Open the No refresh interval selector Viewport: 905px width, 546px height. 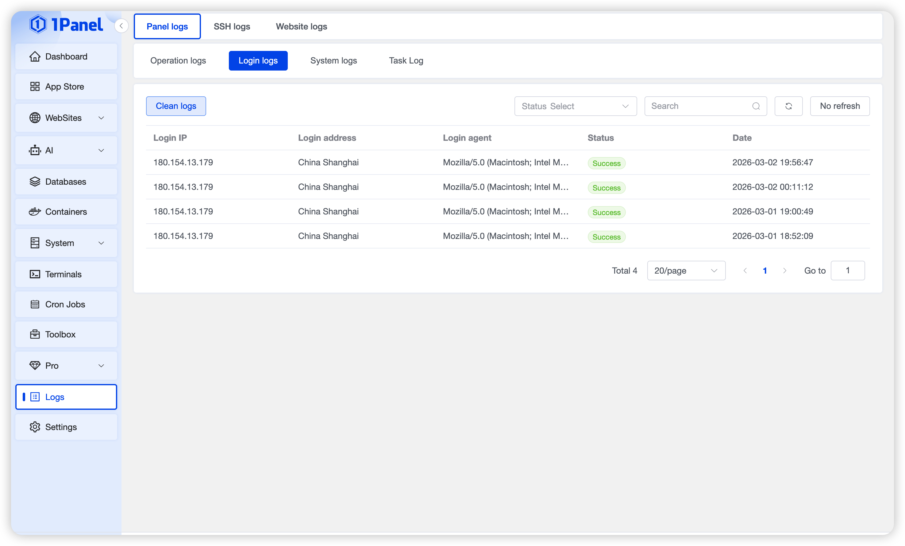coord(839,106)
